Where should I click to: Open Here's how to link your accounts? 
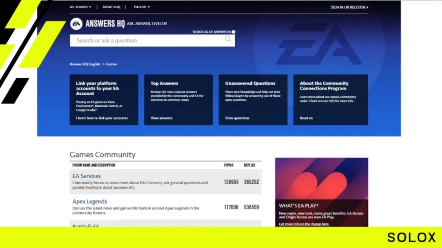pyautogui.click(x=102, y=118)
